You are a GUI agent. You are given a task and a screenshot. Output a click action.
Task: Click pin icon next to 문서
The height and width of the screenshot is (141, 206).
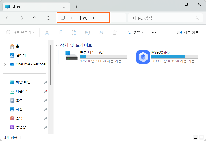click(46, 100)
